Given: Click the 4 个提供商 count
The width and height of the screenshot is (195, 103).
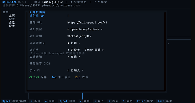Looking at the screenshot, I should [78, 2].
